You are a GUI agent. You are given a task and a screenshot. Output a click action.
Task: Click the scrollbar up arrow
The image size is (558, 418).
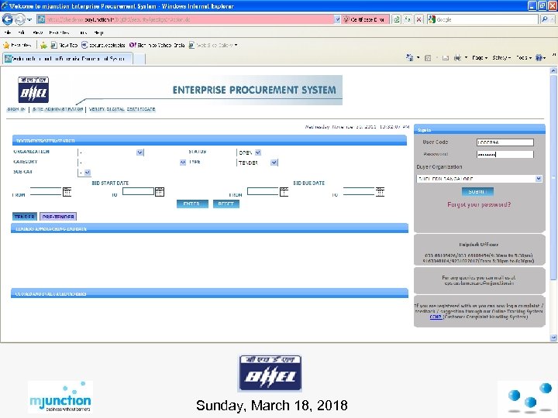point(553,70)
